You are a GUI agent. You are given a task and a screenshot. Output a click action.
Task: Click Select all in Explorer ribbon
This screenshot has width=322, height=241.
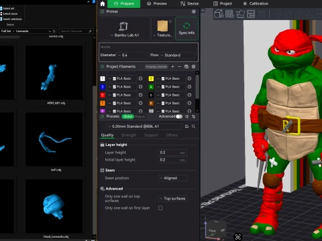[7, 8]
